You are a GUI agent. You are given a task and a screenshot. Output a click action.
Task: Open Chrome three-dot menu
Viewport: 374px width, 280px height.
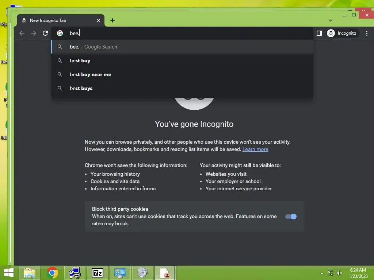point(367,33)
